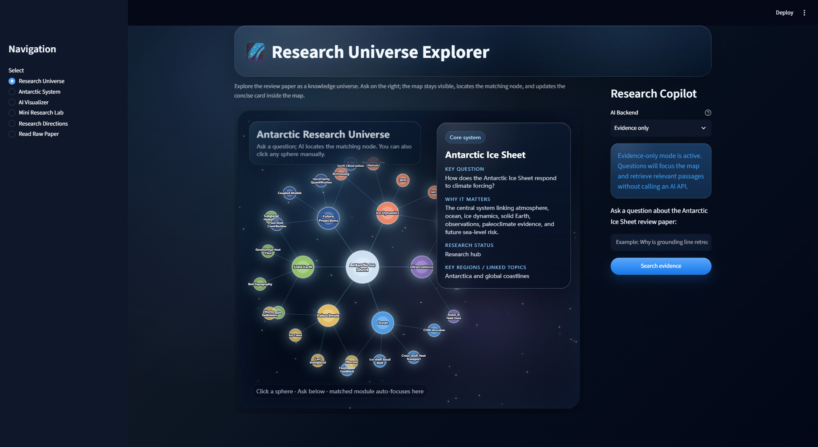The width and height of the screenshot is (818, 447).
Task: Select the Observations sphere
Action: [x=422, y=267]
